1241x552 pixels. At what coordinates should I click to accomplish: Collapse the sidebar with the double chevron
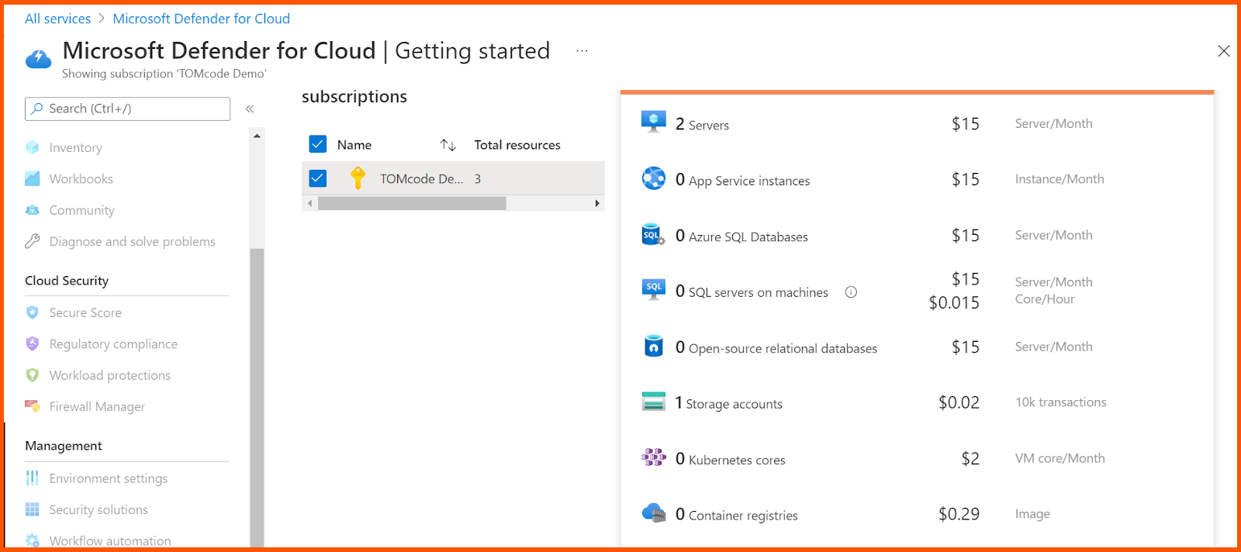coord(250,109)
